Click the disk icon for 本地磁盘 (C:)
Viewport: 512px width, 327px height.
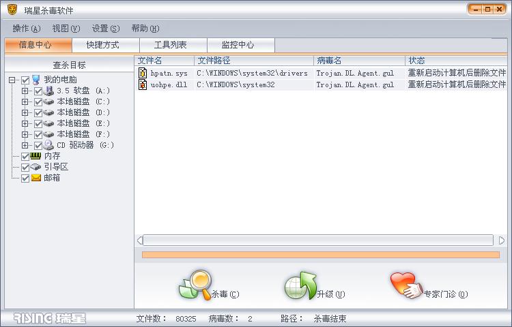click(x=48, y=102)
